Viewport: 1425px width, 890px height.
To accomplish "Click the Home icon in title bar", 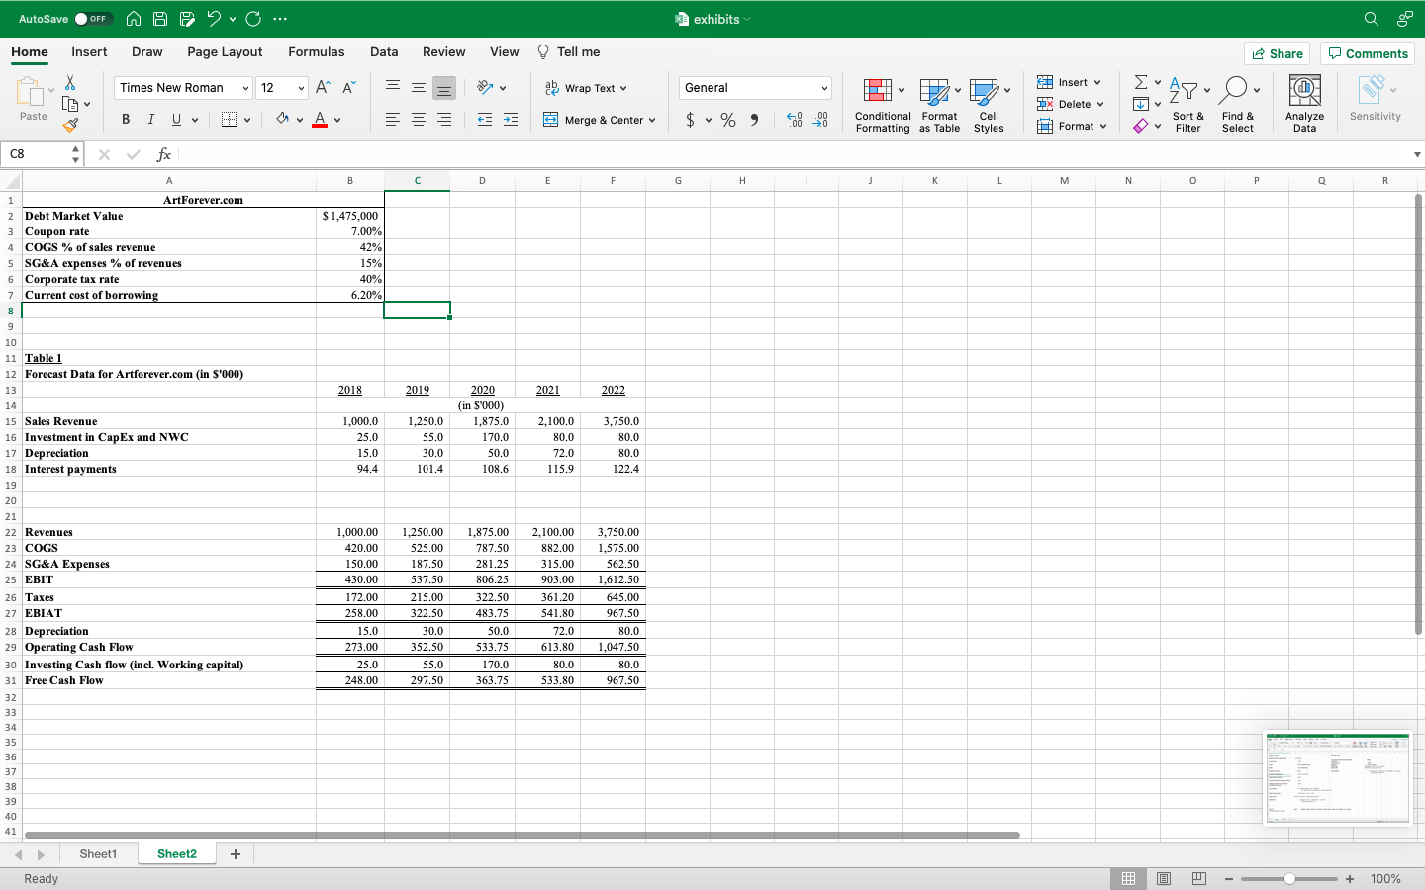I will (x=134, y=19).
